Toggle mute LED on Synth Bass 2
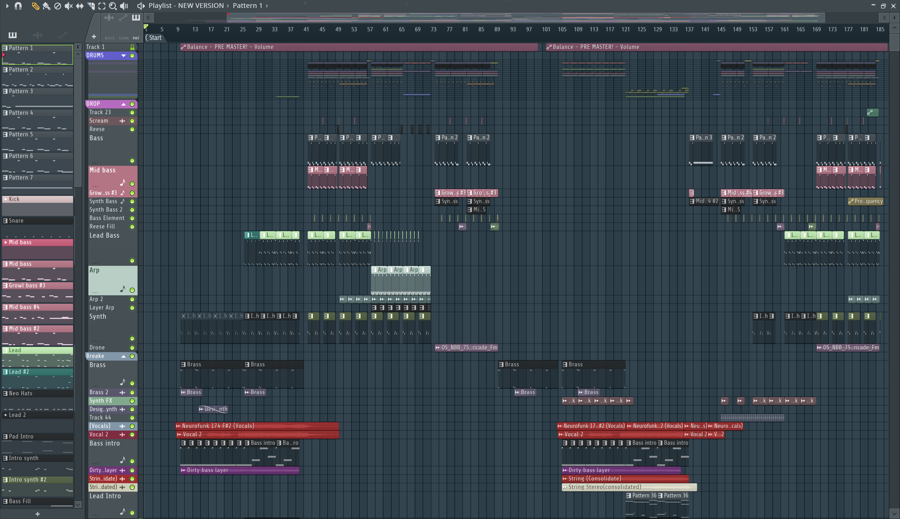 [132, 210]
